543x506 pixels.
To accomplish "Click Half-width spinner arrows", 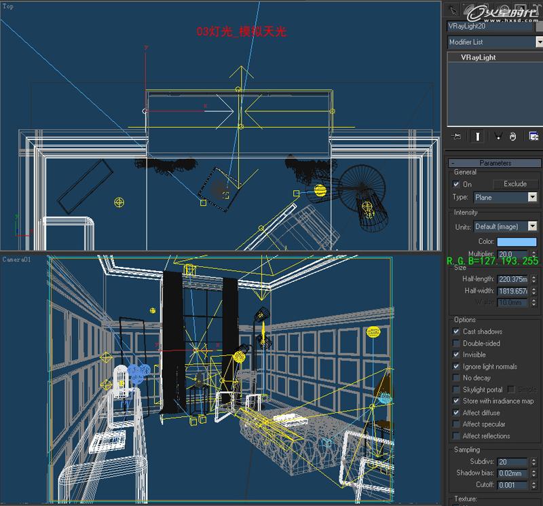I will pyautogui.click(x=533, y=291).
